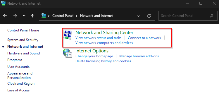Open Programs category
This screenshot has height=108, width=219.
click(15, 60)
